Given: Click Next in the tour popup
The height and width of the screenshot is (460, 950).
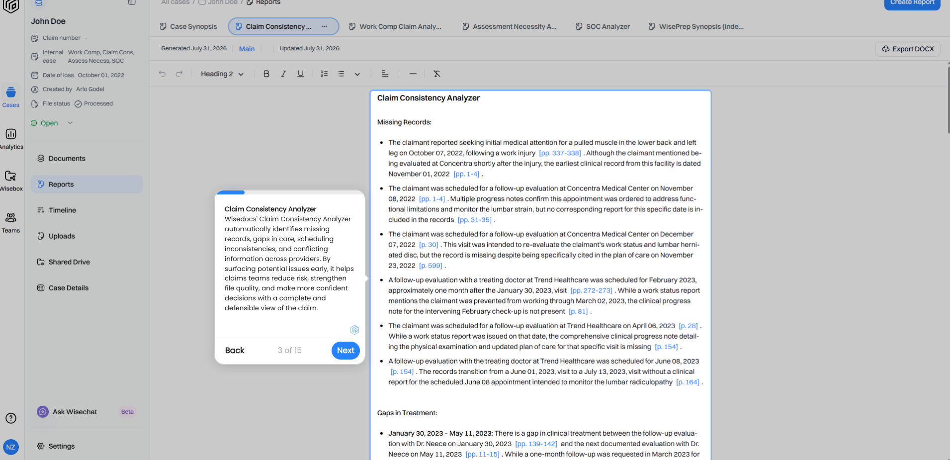Looking at the screenshot, I should [x=345, y=350].
